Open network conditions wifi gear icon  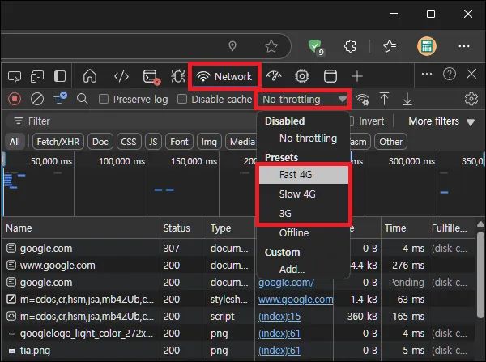tap(362, 100)
